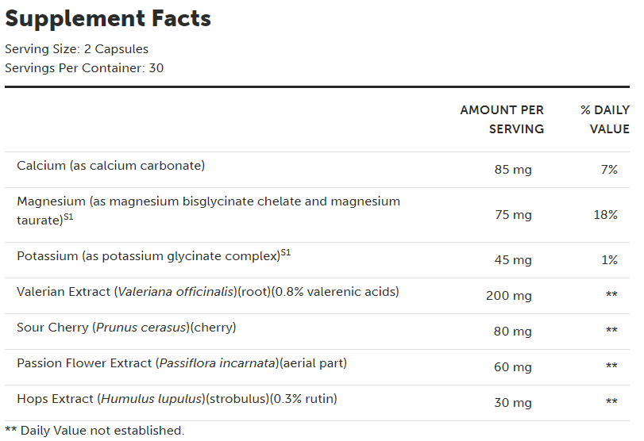
Task: Click the 45 mg potassium amount
Action: pos(512,260)
